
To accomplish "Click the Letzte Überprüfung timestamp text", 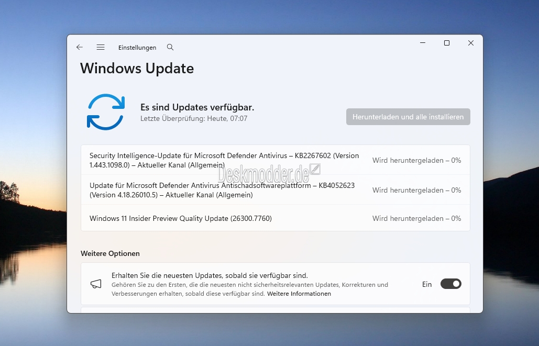I will tap(194, 119).
